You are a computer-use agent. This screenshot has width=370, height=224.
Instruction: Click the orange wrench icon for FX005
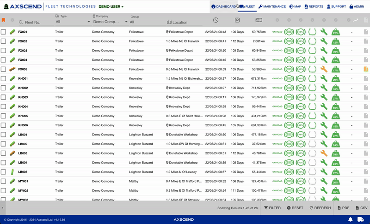point(324,69)
